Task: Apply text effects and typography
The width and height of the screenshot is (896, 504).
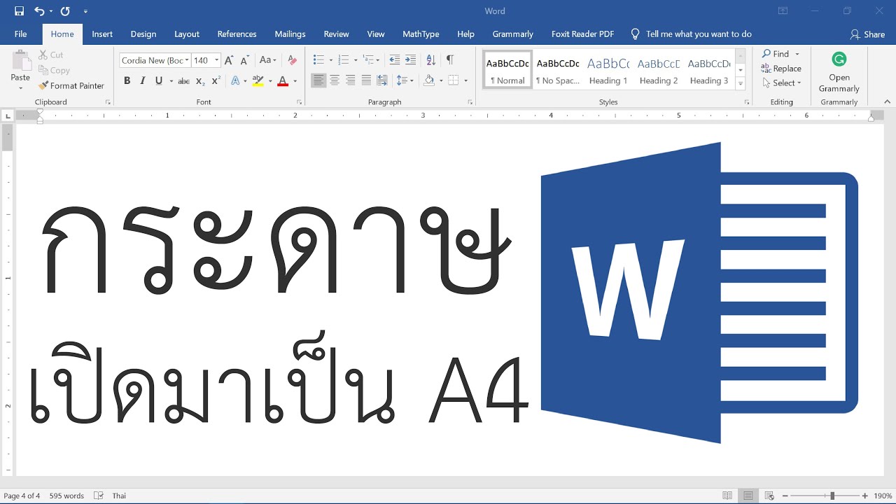Action: coord(235,80)
